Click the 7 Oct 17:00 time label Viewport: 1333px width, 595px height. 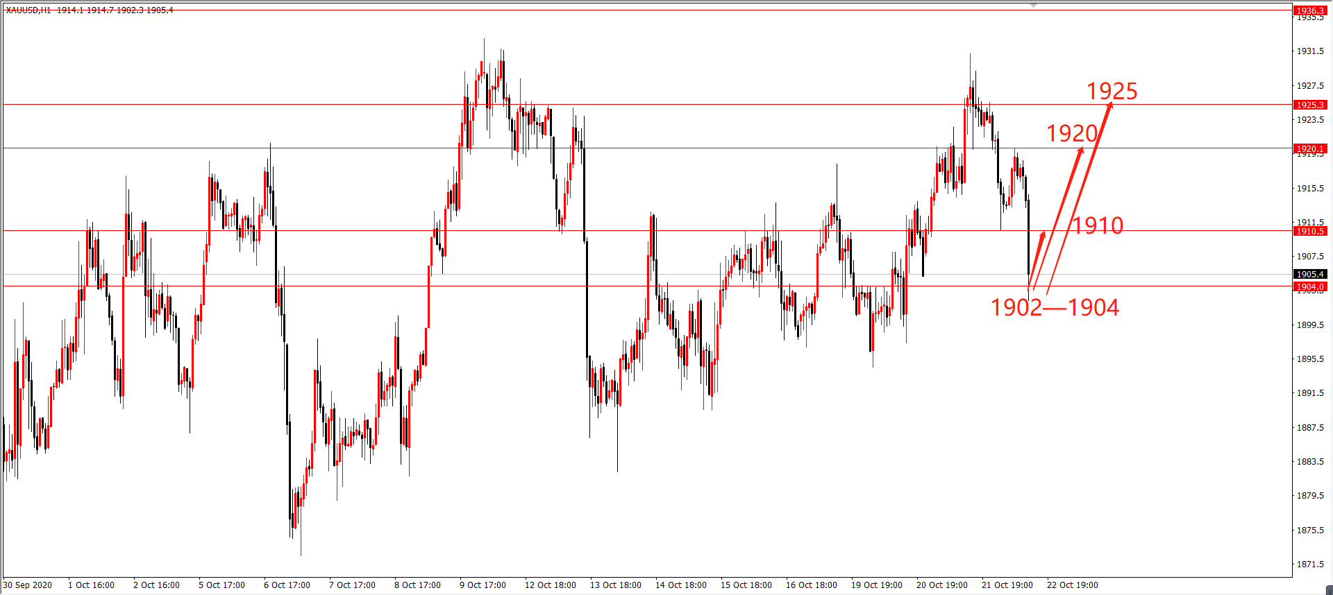click(352, 585)
